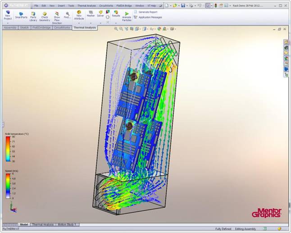Switch to the FloEDA Bridge ribbon tab
Screen dimensions: 291x233
(x=42, y=27)
